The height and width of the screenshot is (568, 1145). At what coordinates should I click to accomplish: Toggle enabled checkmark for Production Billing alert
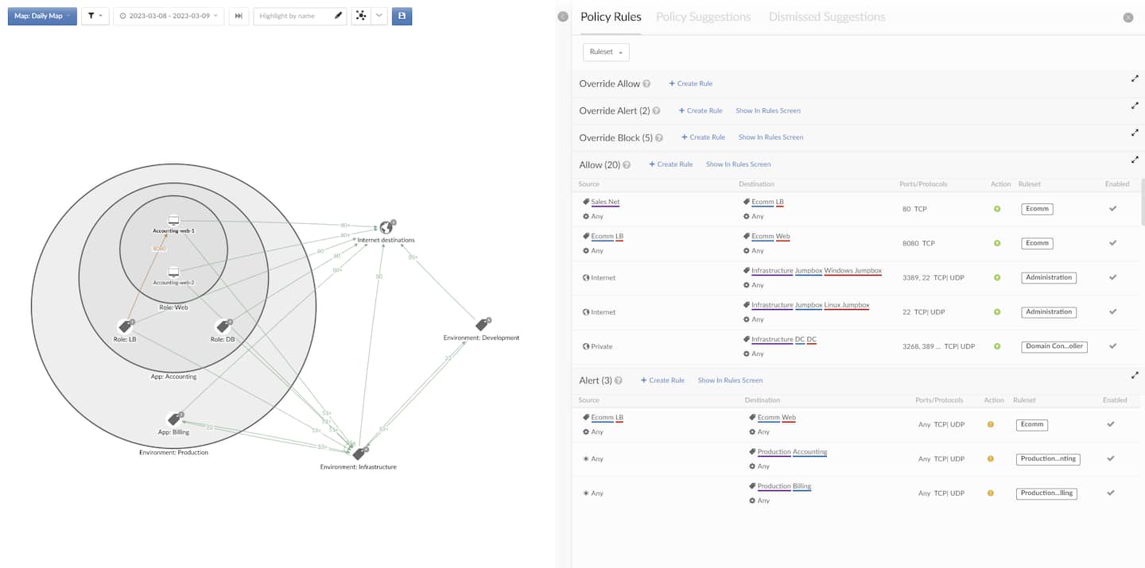(x=1111, y=493)
